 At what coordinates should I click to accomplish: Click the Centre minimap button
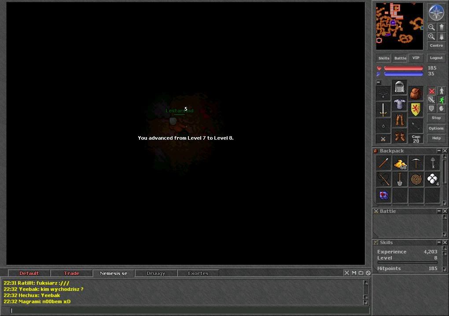pyautogui.click(x=436, y=45)
